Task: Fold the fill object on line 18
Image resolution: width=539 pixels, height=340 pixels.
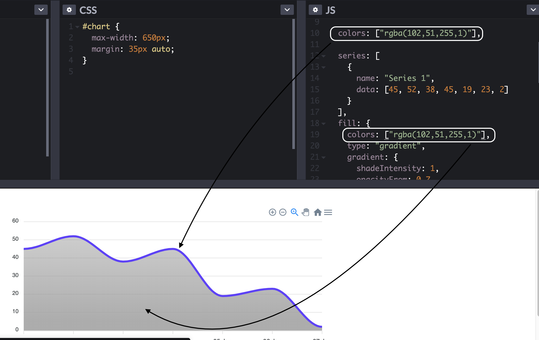Action: 324,124
